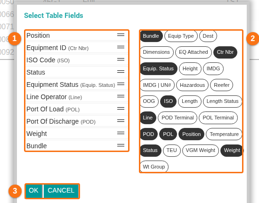Disable the Equip. Status chip
Screen dimensions: 259x203
coord(158,68)
